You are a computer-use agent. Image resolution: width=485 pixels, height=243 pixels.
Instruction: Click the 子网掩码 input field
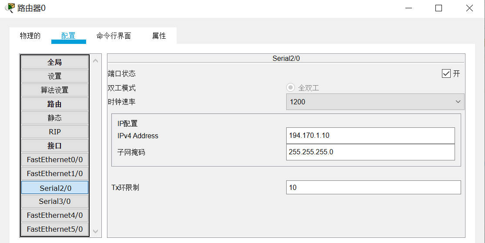[x=370, y=152]
